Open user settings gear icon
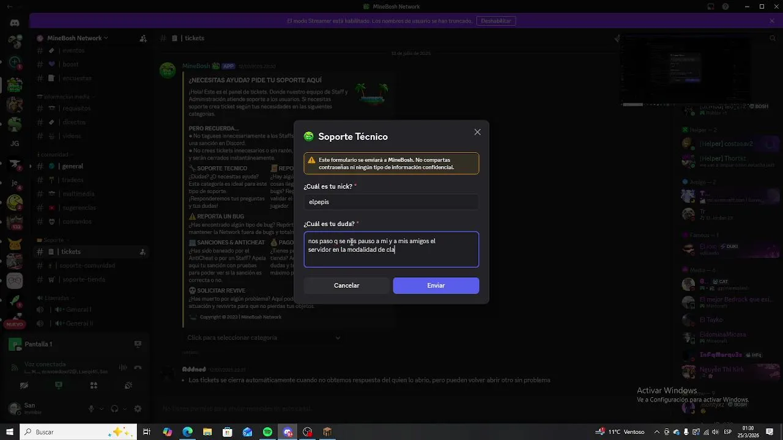The image size is (783, 440). click(138, 409)
